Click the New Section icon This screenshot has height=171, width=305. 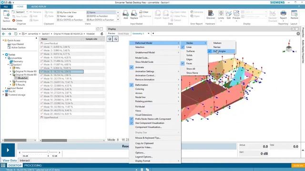pyautogui.click(x=6, y=14)
